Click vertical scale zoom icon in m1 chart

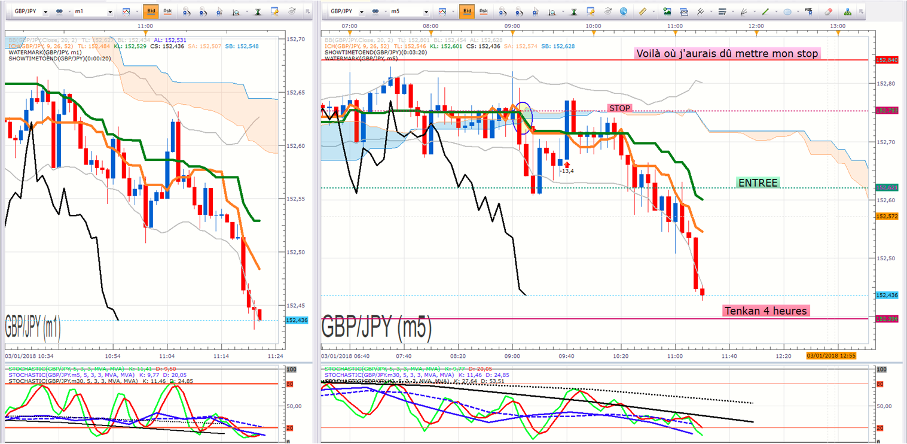click(x=236, y=11)
